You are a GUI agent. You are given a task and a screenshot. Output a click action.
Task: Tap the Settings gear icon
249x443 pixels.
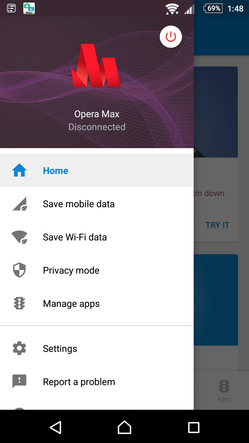click(x=19, y=348)
